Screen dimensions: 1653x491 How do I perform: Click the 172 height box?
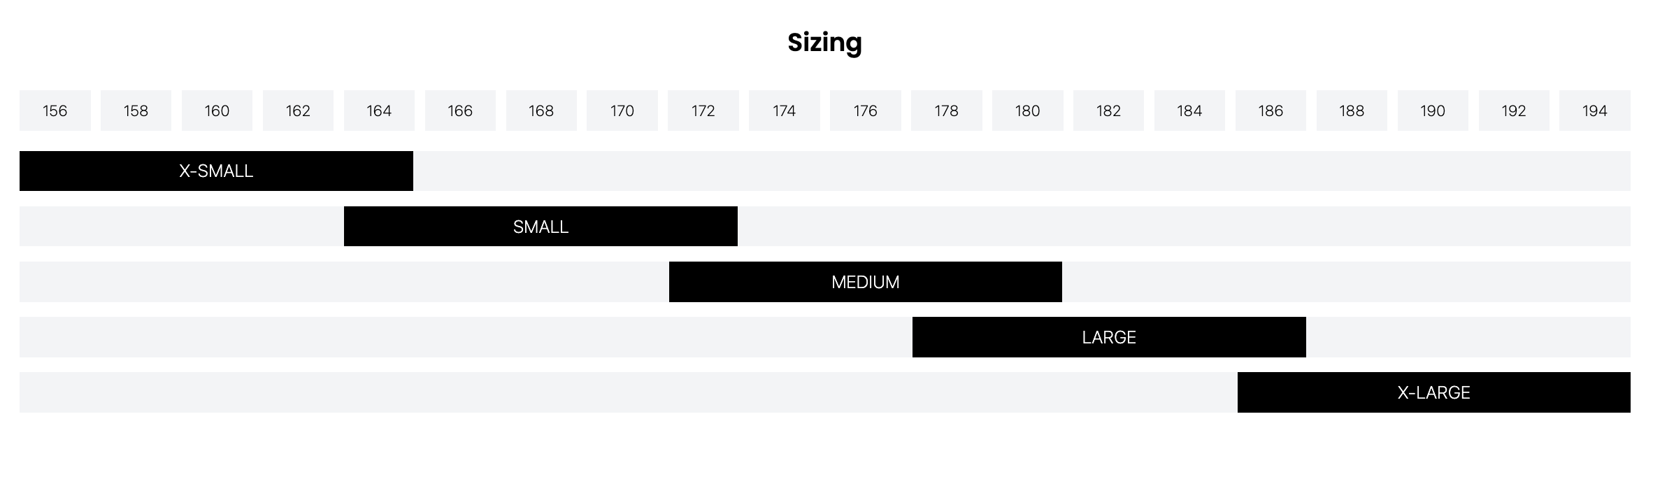pos(703,111)
